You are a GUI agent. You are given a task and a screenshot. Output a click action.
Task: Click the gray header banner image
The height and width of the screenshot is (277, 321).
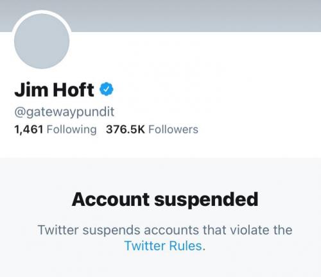click(160, 16)
